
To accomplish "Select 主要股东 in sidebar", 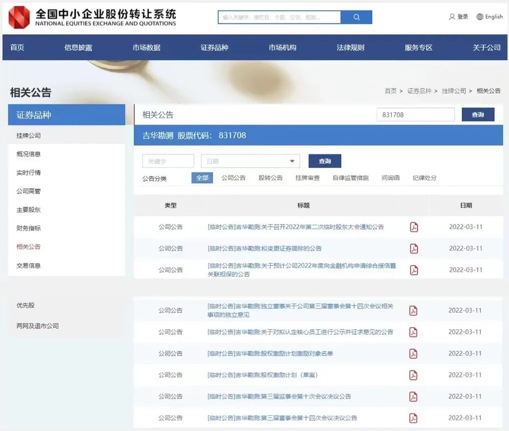I will [x=29, y=210].
